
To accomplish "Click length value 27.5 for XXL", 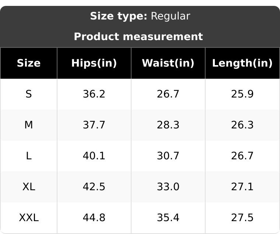I will click(242, 218).
